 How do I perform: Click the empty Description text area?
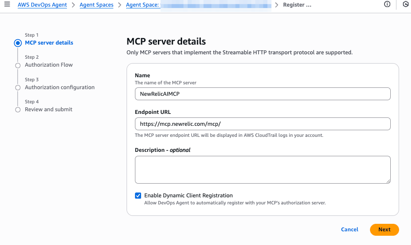pos(262,170)
